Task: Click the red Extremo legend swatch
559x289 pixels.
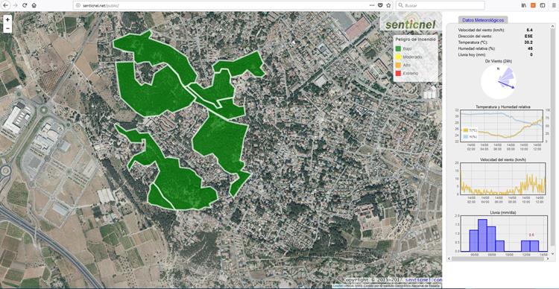Action: 398,74
